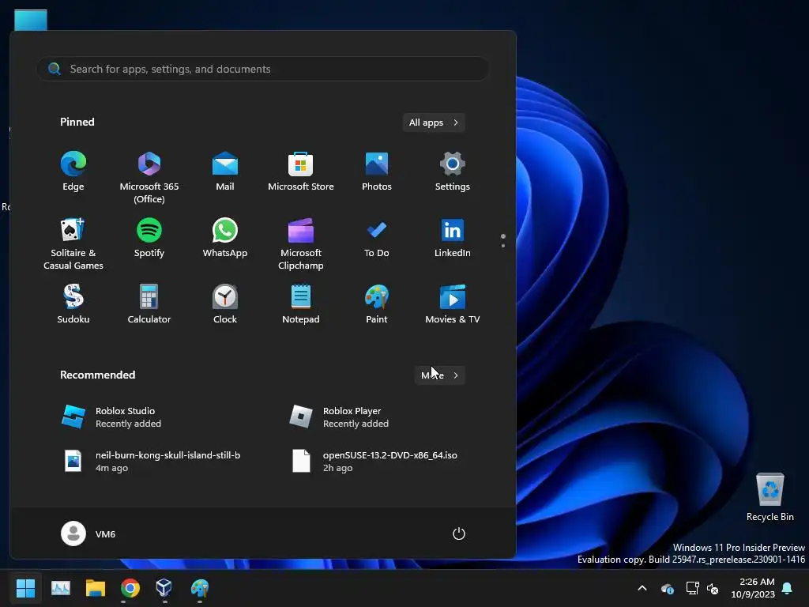The height and width of the screenshot is (607, 809).
Task: Open the To Do app
Action: (x=377, y=239)
